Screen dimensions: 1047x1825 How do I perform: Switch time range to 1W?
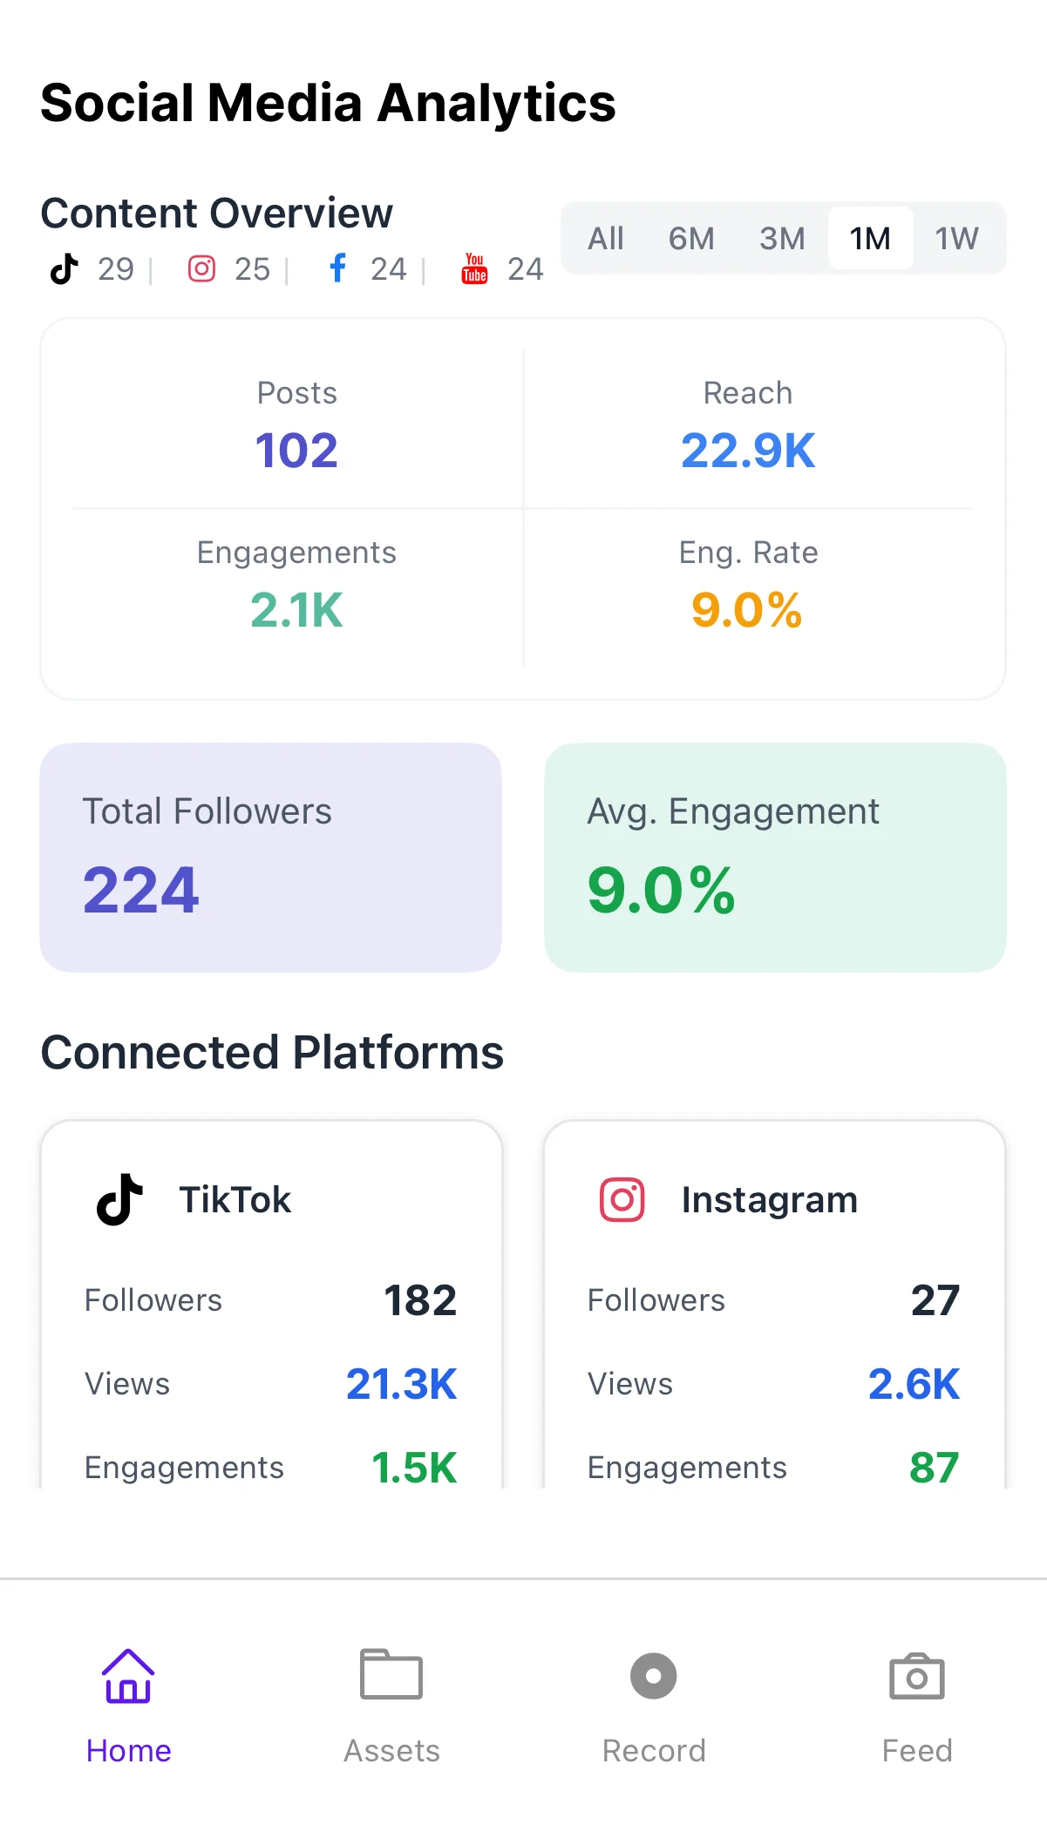(956, 239)
